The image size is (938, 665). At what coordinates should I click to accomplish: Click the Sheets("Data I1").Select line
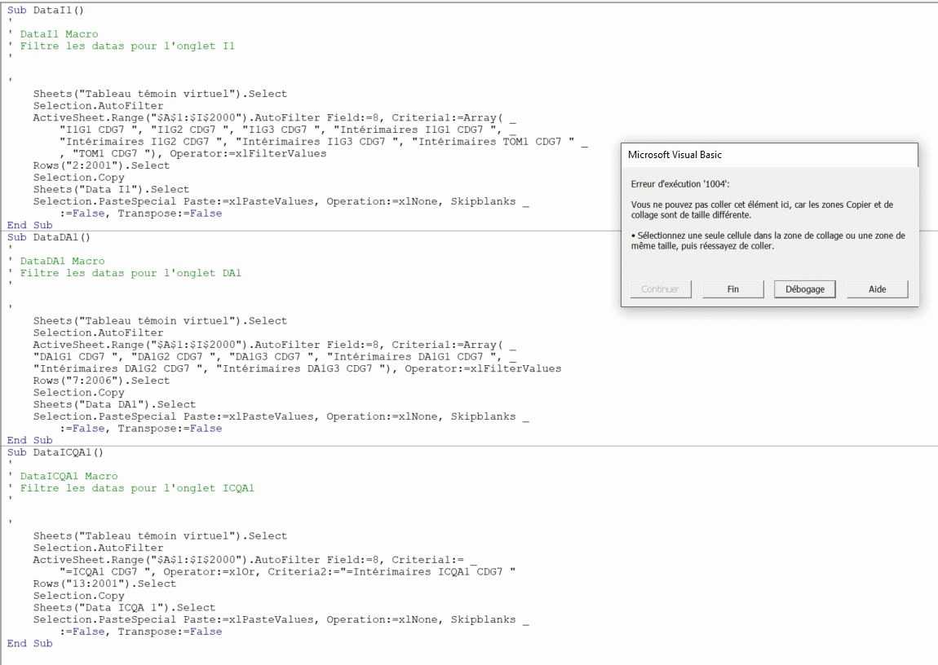click(111, 189)
